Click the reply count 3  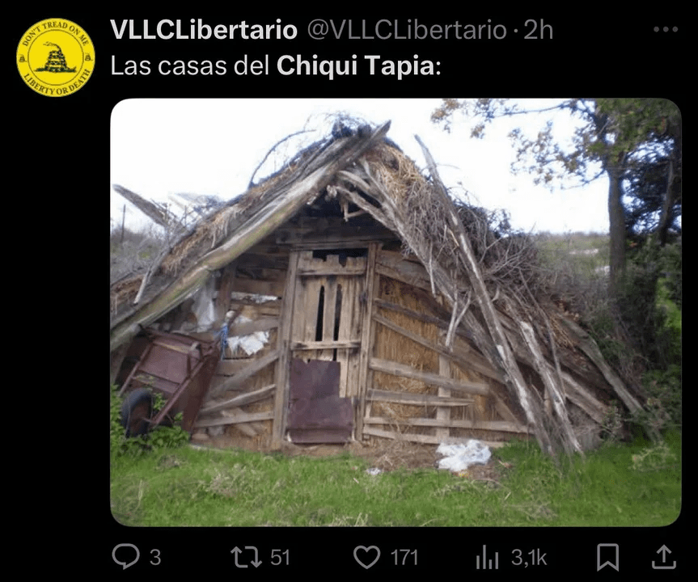(x=155, y=558)
